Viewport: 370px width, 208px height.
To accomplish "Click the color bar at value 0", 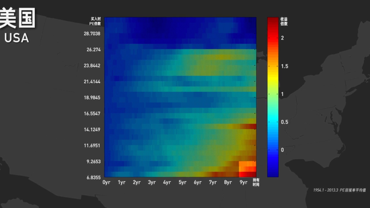I will click(x=273, y=150).
